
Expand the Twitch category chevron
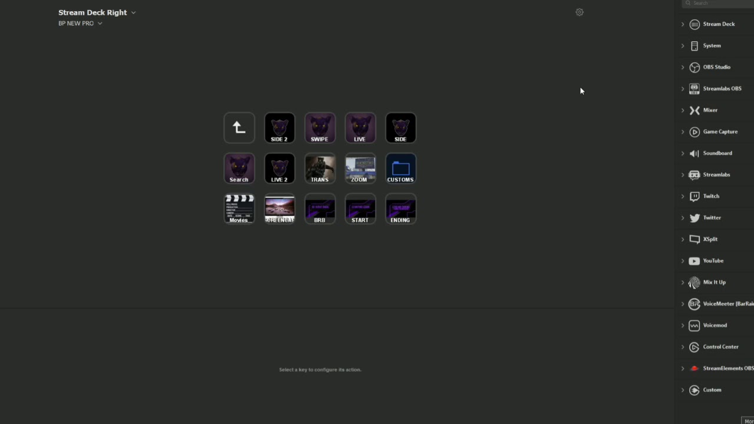683,196
